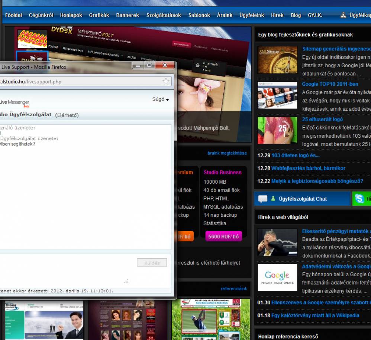This screenshot has width=371, height=340.
Task: Open Melyik a legbiztonságosabb böngésző link
Action: [317, 181]
